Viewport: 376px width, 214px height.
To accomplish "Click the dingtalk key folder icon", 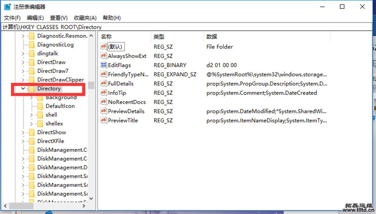I will tap(32, 53).
